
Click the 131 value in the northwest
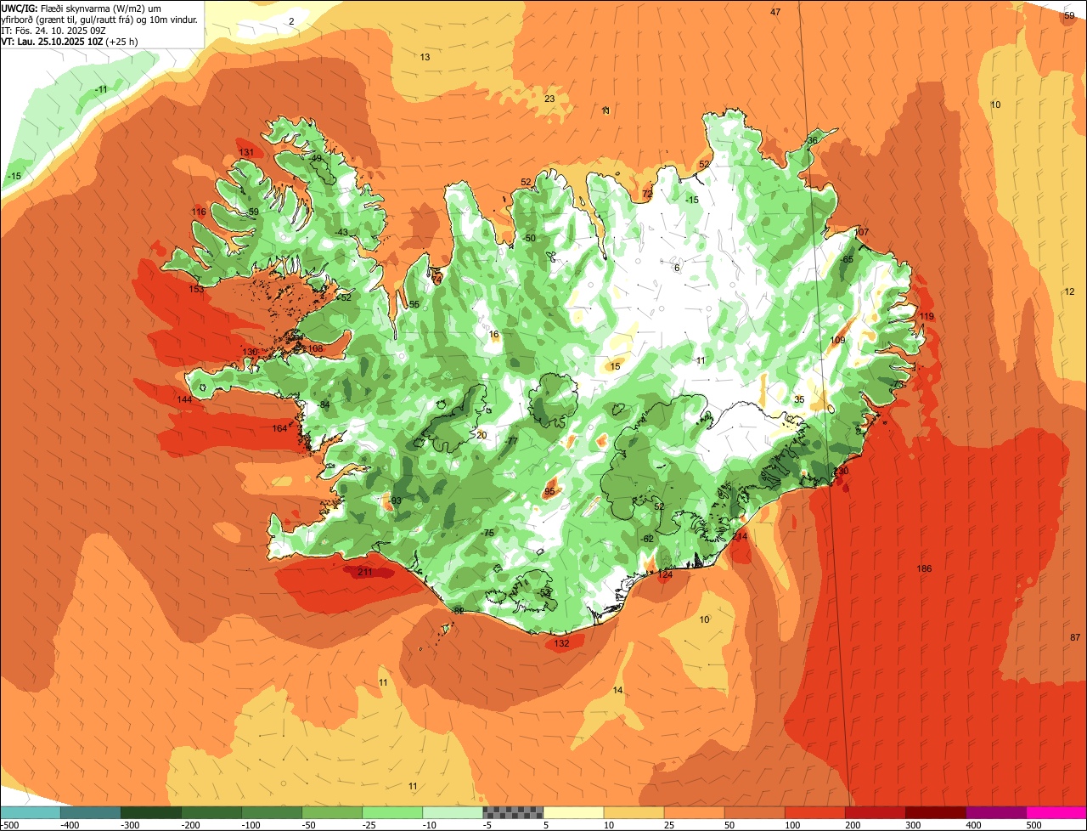(x=246, y=152)
